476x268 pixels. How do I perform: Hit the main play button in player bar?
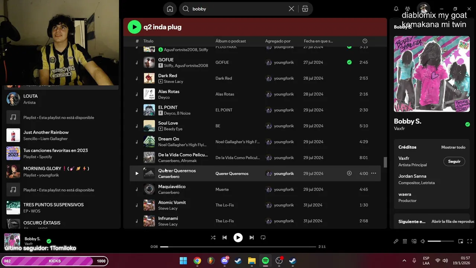(238, 237)
